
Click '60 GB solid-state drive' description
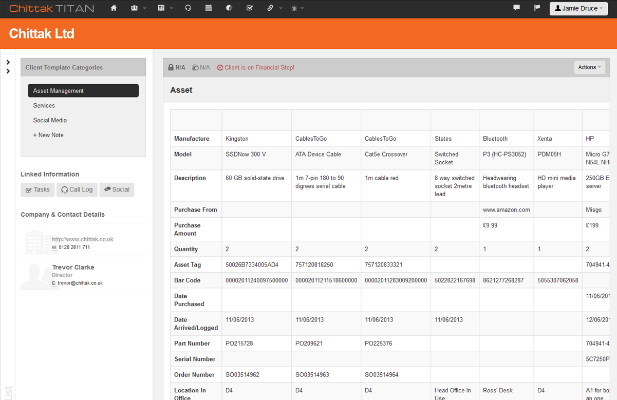(x=255, y=178)
